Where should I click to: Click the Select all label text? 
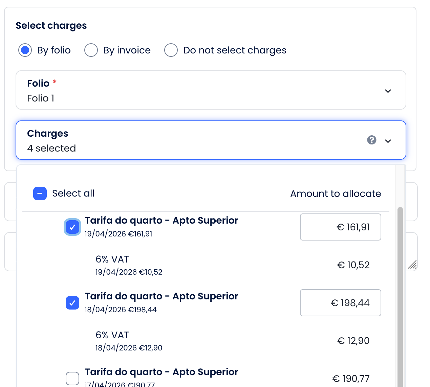73,193
